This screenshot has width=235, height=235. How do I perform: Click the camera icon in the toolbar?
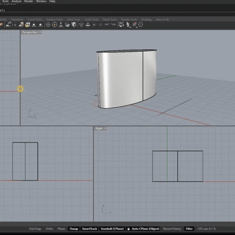coord(15,25)
